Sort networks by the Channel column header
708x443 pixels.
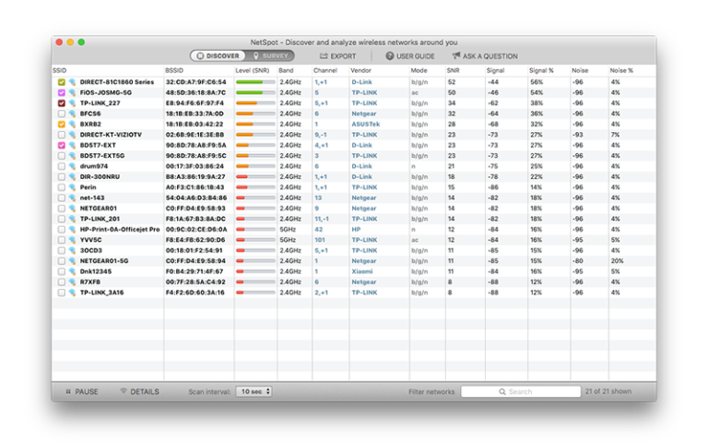coord(325,70)
